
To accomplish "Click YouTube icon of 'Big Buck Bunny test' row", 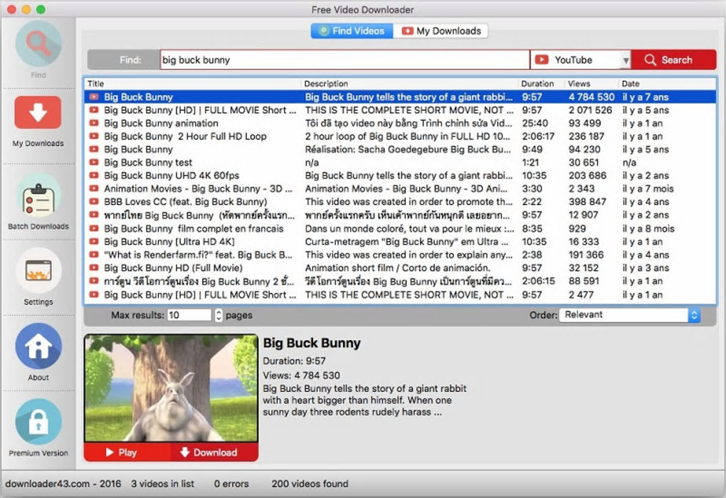I will point(94,162).
